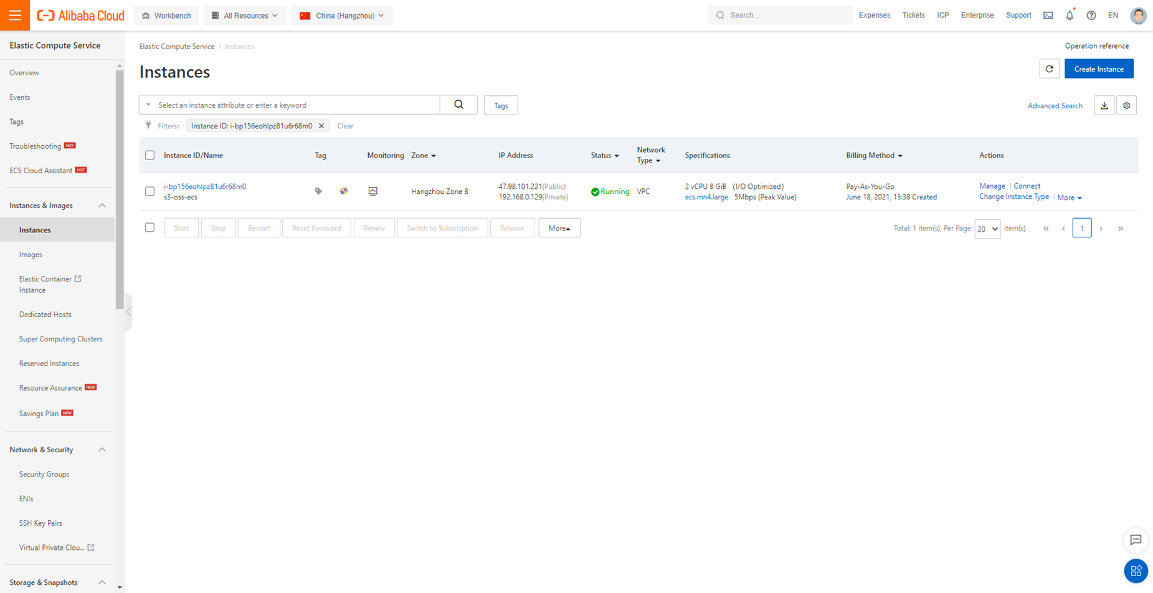Go to first page of results
Screen dimensions: 1153x593
[1046, 229]
